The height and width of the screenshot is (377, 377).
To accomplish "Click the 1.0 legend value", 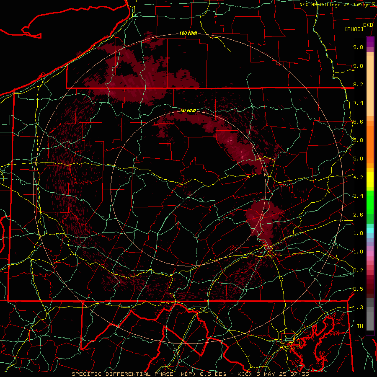I will (x=358, y=252).
